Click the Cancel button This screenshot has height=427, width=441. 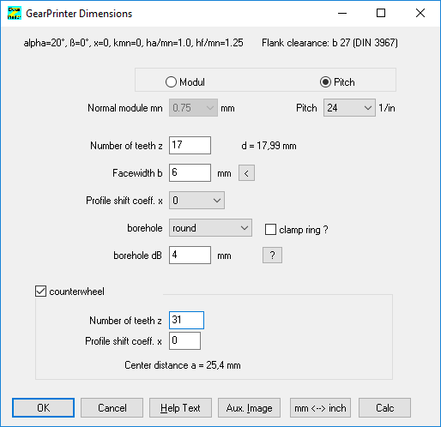[112, 407]
